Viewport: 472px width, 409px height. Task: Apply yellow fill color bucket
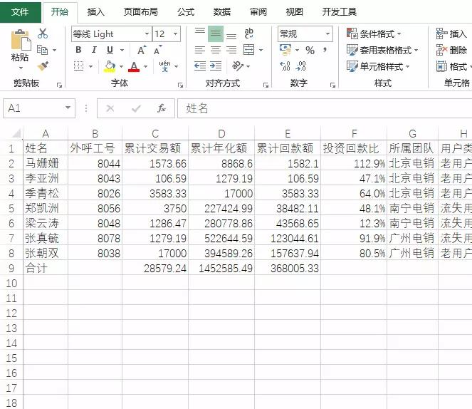coord(110,66)
